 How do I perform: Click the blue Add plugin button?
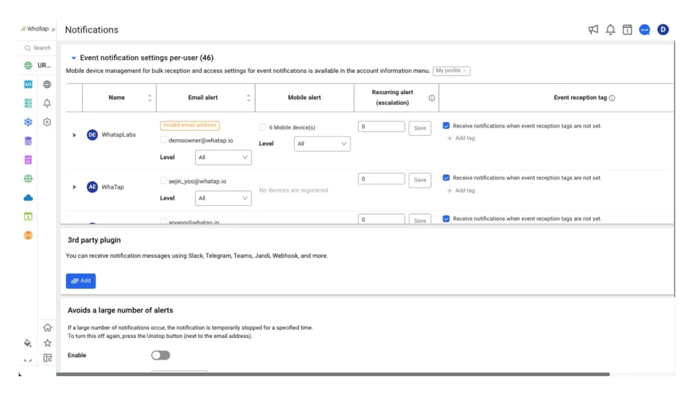point(81,281)
